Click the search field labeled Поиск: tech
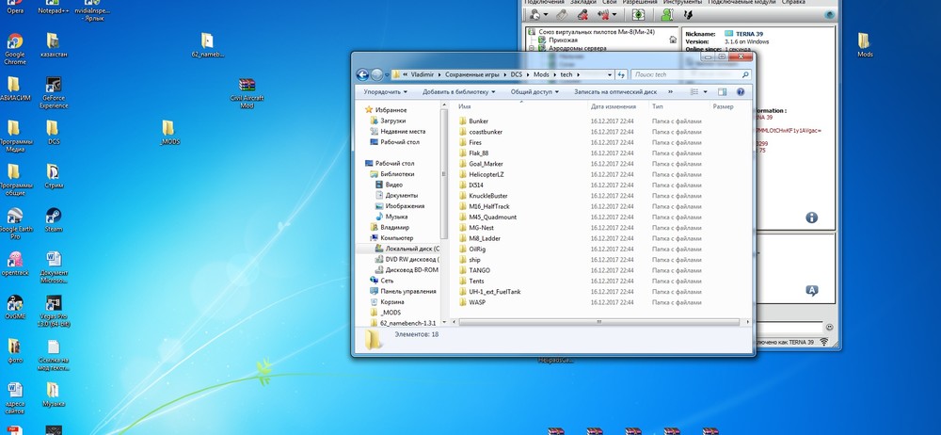 coord(682,74)
